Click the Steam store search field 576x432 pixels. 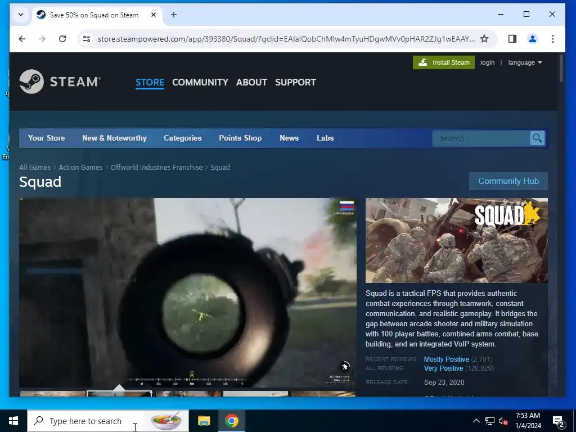tap(481, 138)
